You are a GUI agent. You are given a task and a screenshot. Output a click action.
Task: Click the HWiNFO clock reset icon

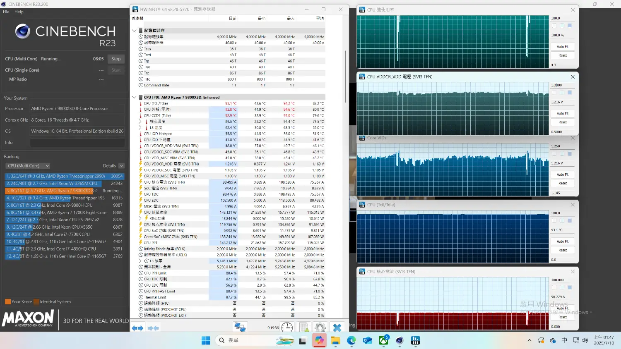tap(287, 327)
